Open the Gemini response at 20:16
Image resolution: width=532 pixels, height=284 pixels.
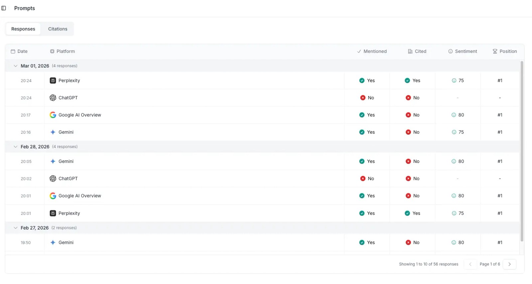coord(262,132)
